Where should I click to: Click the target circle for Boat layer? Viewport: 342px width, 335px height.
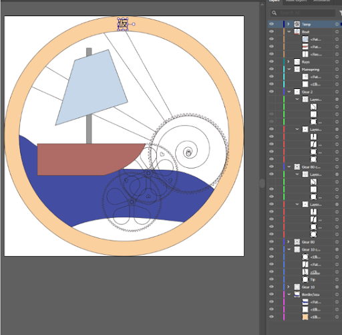tap(337, 31)
